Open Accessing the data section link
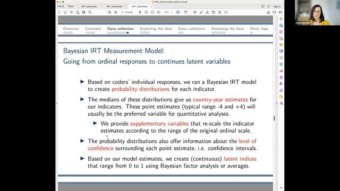Viewport: 340px width, 191px height. [x=227, y=29]
